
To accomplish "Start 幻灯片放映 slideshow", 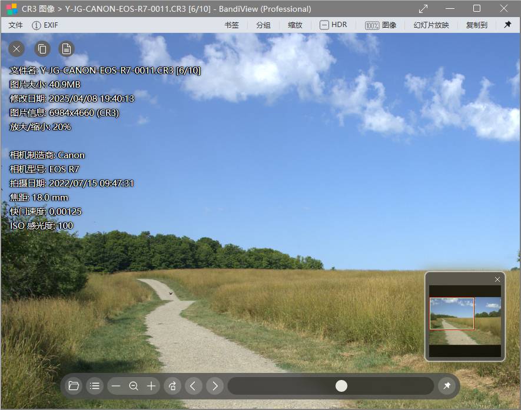I will [x=431, y=25].
